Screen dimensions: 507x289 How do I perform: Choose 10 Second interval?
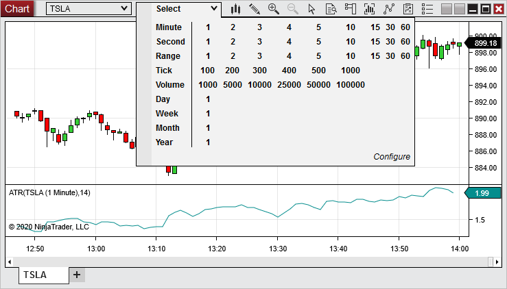351,42
